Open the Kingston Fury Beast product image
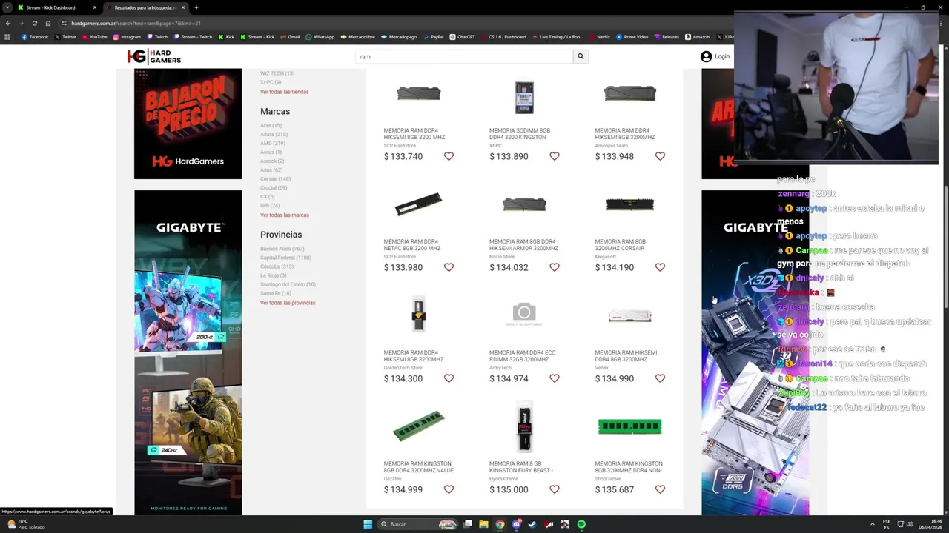Screen dimensions: 949x533 524,426
